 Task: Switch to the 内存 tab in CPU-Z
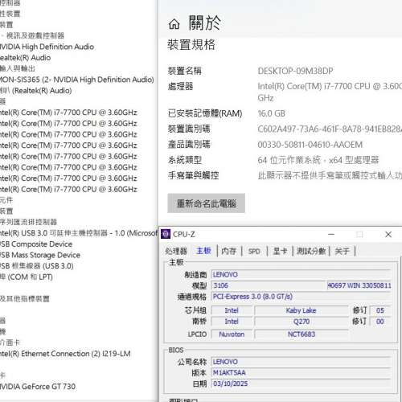coord(229,251)
